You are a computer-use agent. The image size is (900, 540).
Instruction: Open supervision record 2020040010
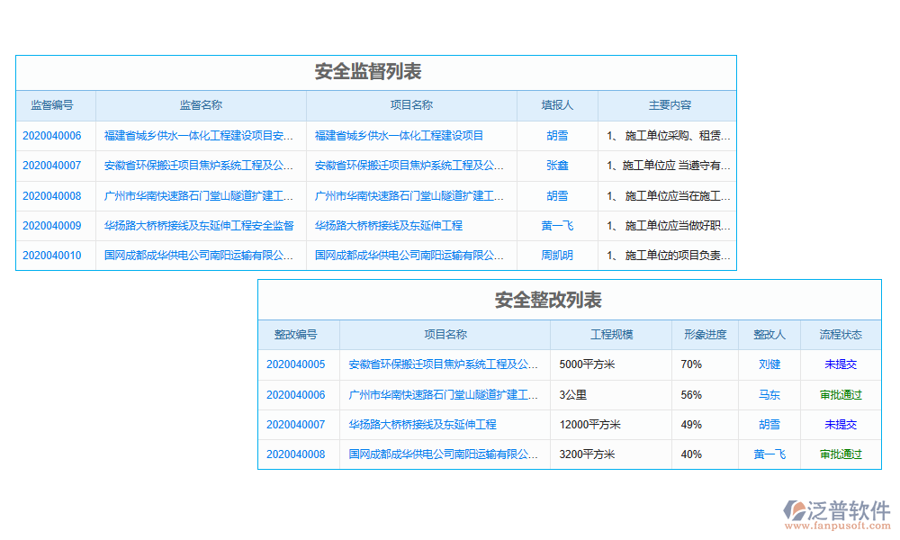pos(51,256)
